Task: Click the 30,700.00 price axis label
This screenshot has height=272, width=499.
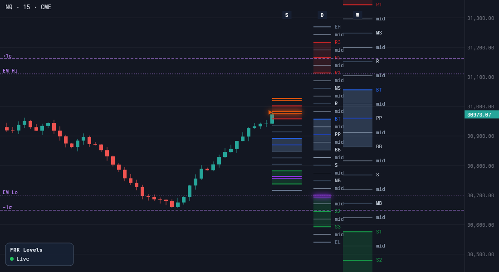Action: coord(480,196)
